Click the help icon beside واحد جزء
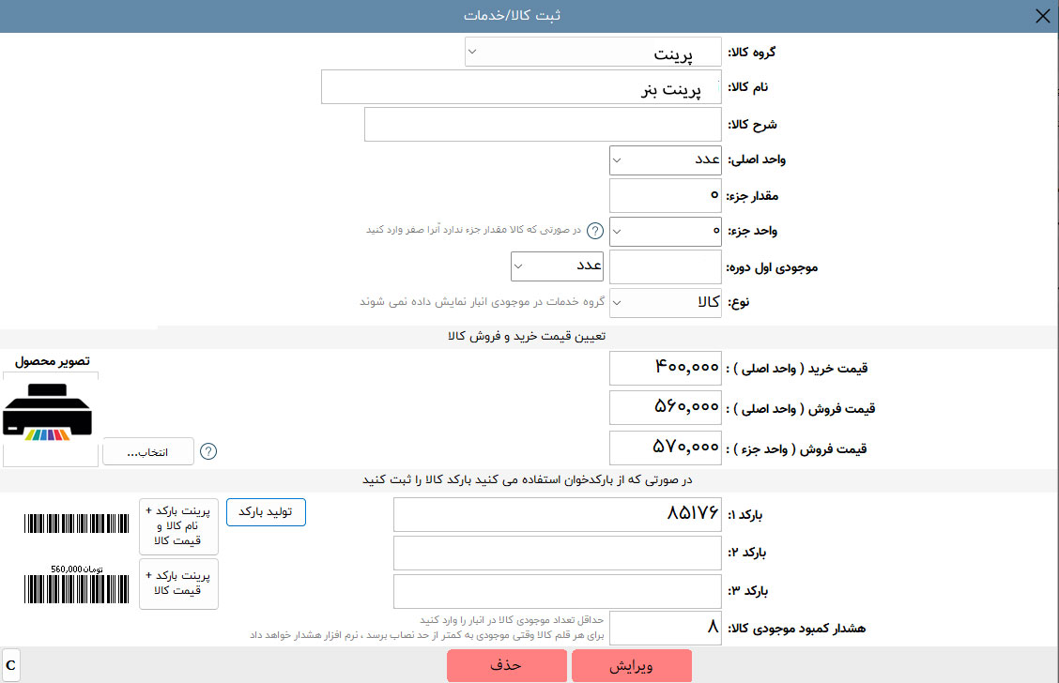The width and height of the screenshot is (1059, 683). pyautogui.click(x=595, y=231)
